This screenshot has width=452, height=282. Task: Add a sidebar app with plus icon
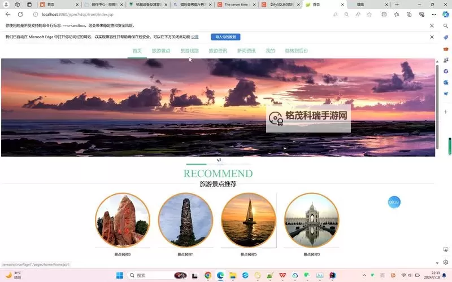[446, 112]
